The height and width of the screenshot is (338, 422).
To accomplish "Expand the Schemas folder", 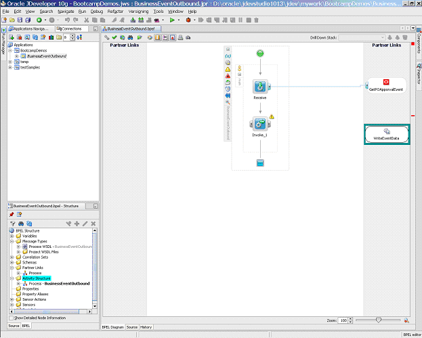I will [x=12, y=262].
